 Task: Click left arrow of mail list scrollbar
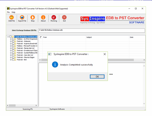pyautogui.click(x=40, y=60)
